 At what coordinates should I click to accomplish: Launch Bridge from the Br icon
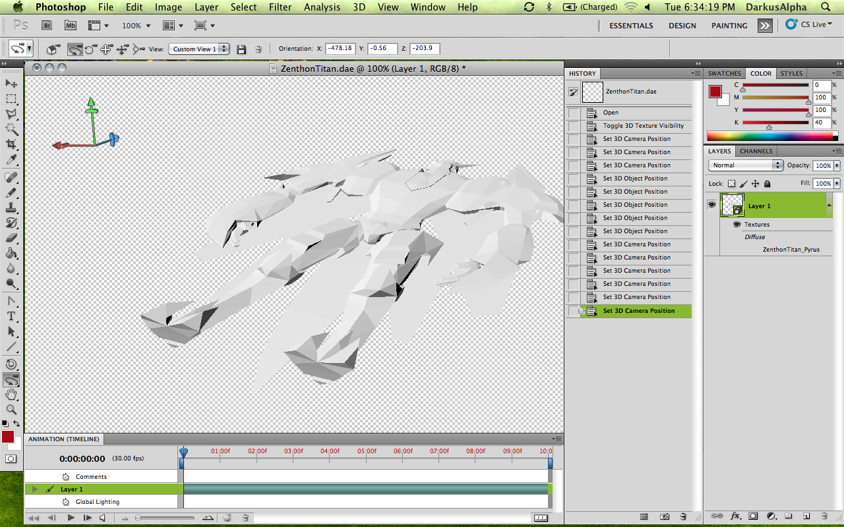pyautogui.click(x=47, y=26)
